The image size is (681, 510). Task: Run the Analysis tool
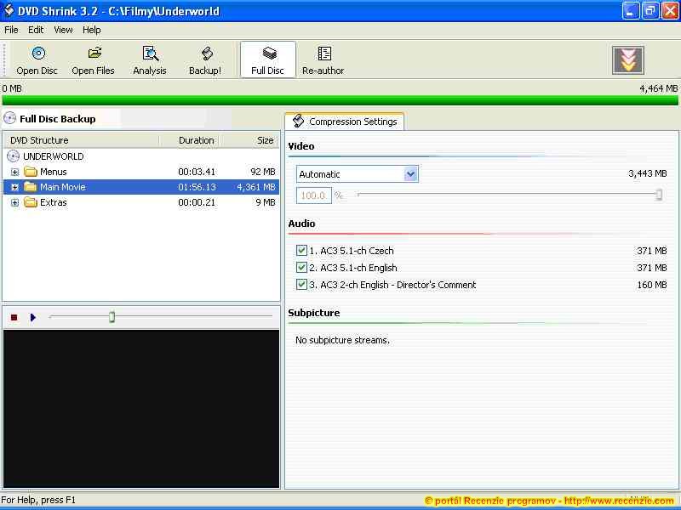pyautogui.click(x=150, y=59)
